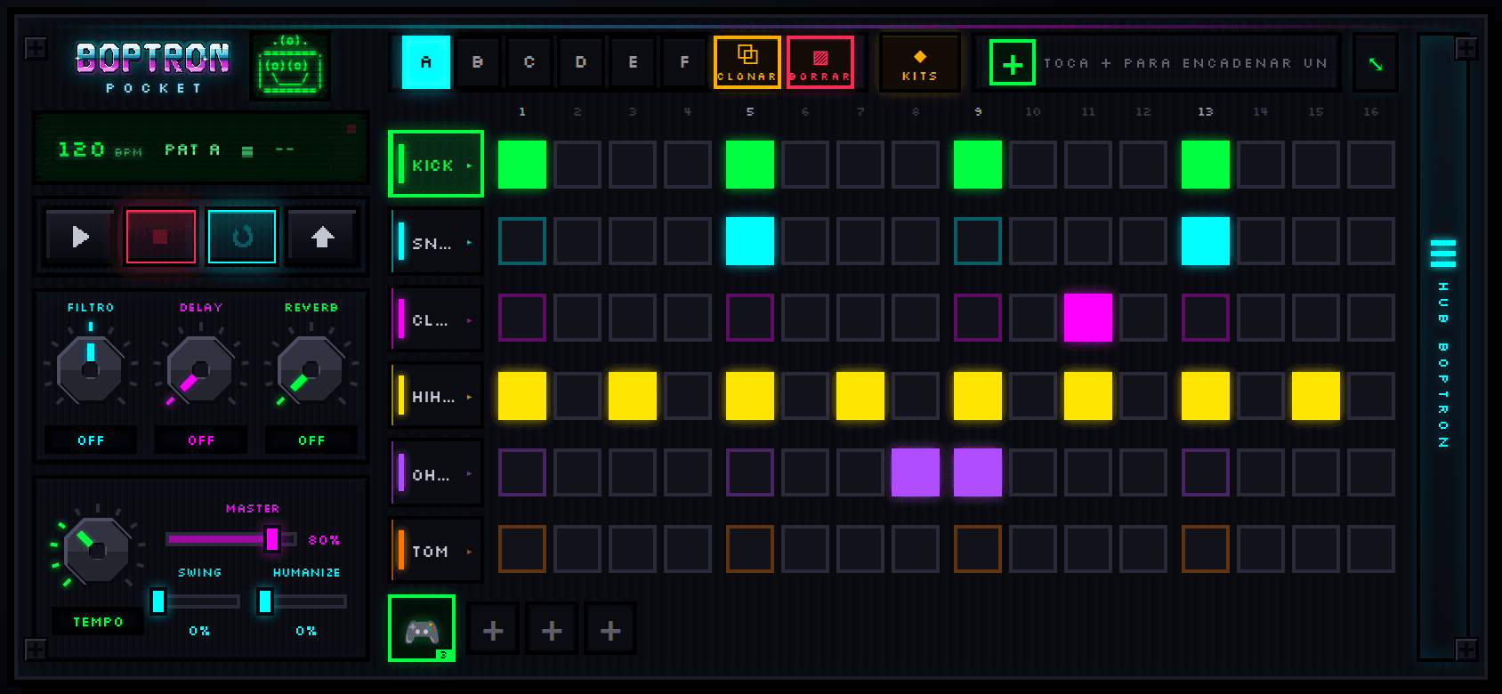
Task: Select the HIH... track label
Action: [x=432, y=397]
